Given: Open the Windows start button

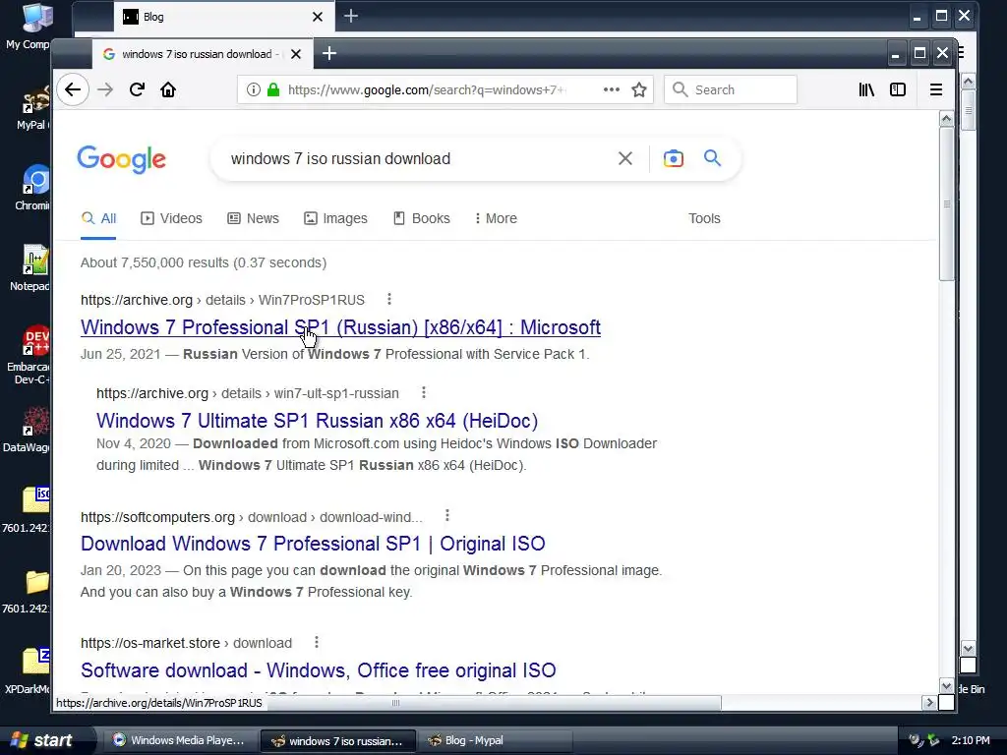Looking at the screenshot, I should coord(41,740).
